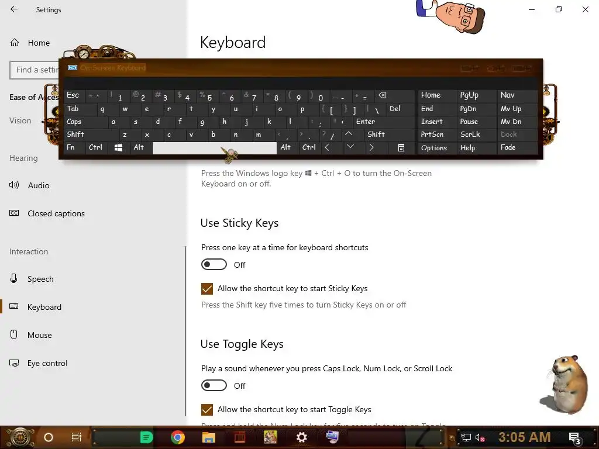
Task: Click the End key on On-Screen Keyboard
Action: tap(438, 109)
